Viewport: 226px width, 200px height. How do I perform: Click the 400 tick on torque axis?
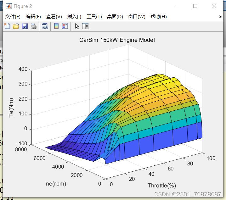click(23, 69)
